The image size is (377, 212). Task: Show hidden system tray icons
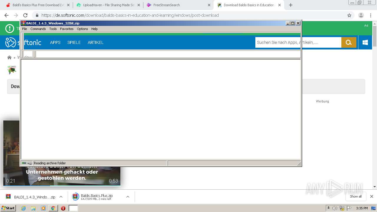[328, 208]
